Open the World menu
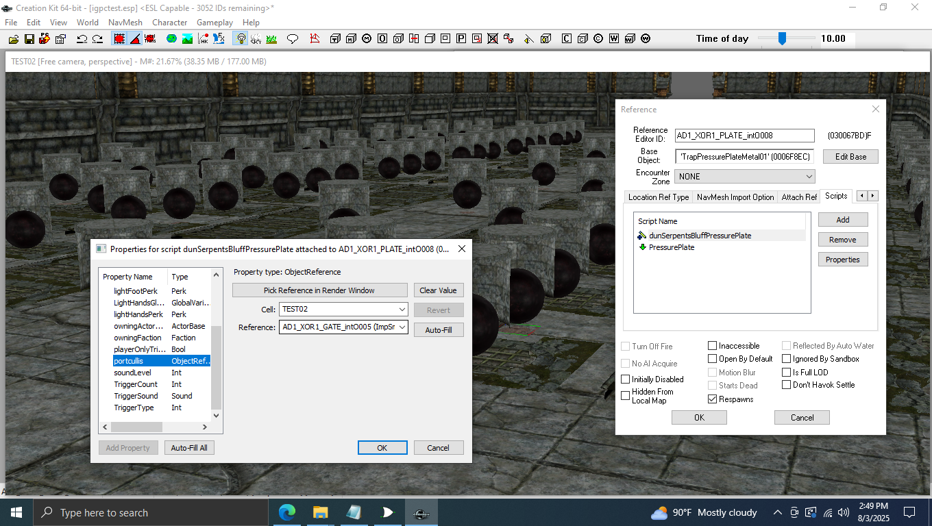 point(88,22)
